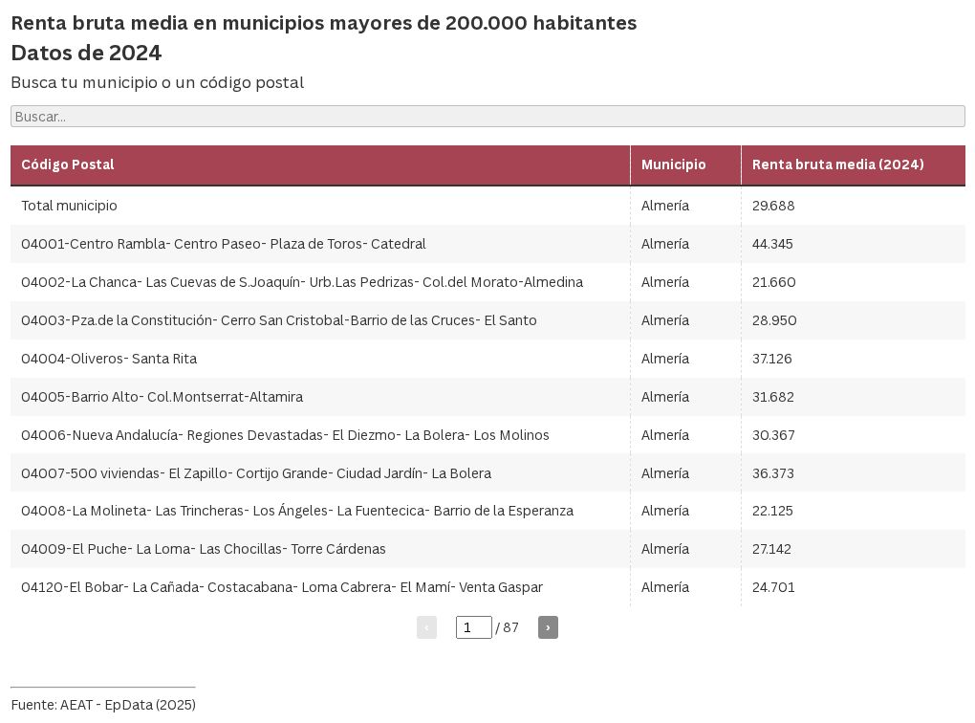This screenshot has height=723, width=975.
Task: Click the income value 37.126
Action: (771, 359)
